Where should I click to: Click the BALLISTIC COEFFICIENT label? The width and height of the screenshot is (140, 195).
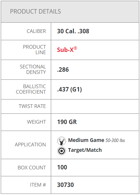pyautogui.click(x=31, y=89)
